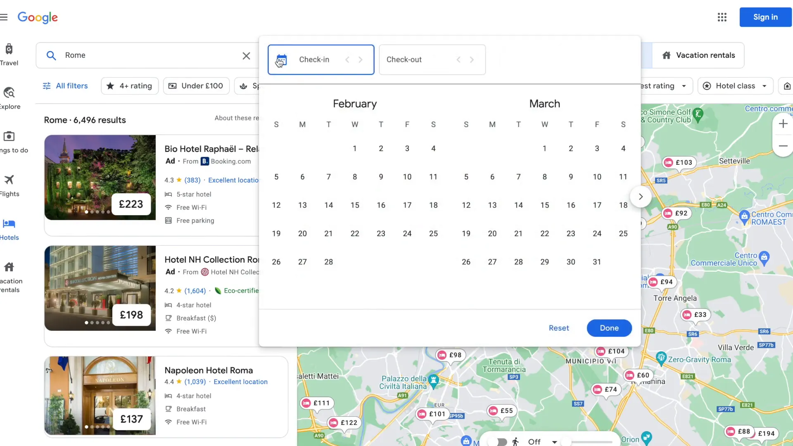This screenshot has height=446, width=793.
Task: Select March 1 in the calendar
Action: tap(545, 149)
